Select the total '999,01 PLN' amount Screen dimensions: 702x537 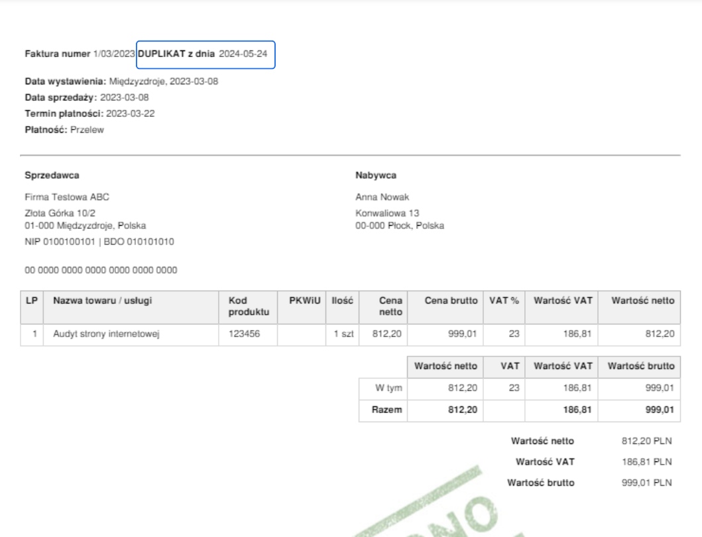click(x=647, y=483)
